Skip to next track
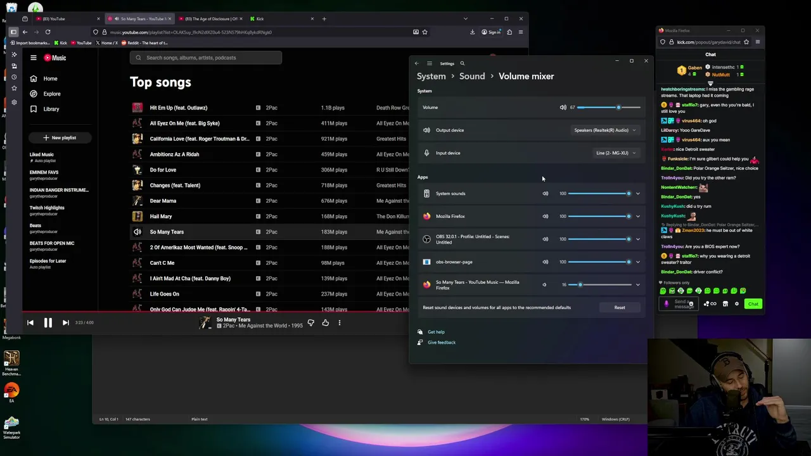The height and width of the screenshot is (456, 811). [x=65, y=323]
